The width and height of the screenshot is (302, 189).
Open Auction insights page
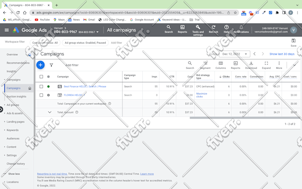(x=16, y=97)
